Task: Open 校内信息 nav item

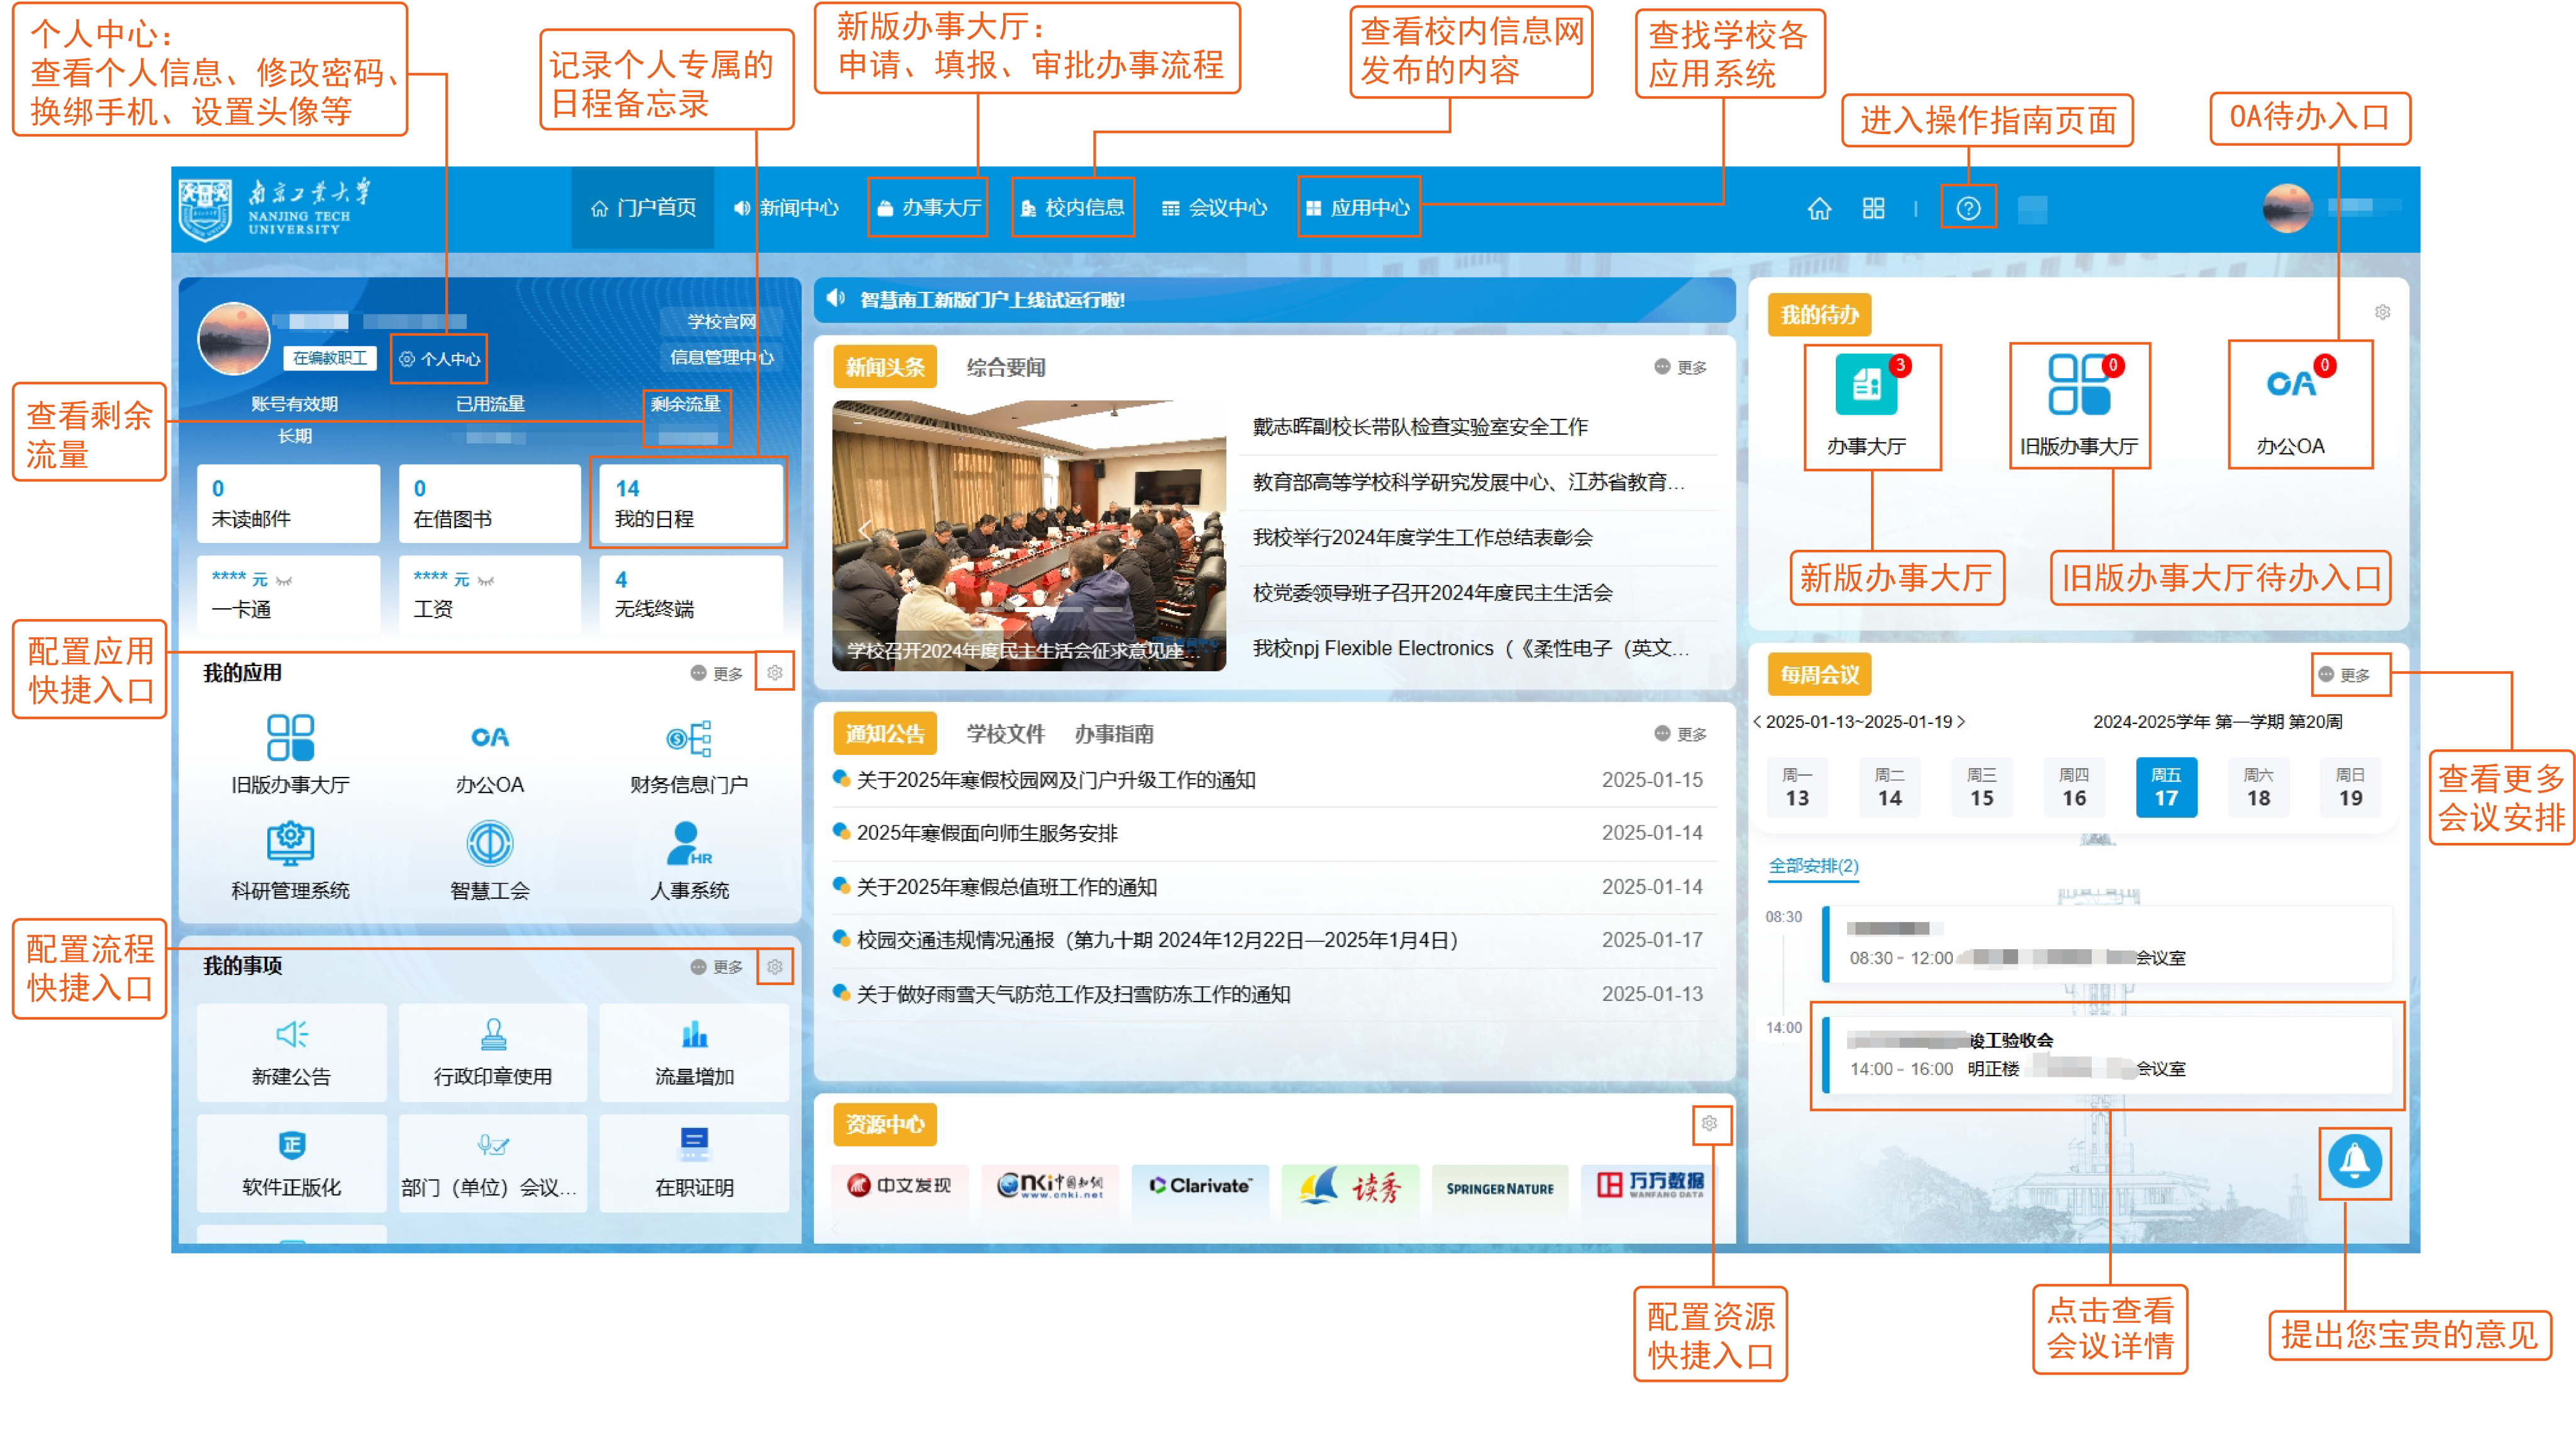Action: [1072, 208]
